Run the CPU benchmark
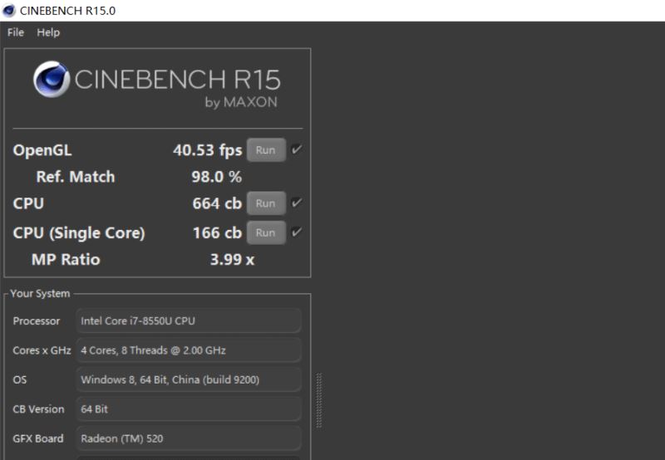The height and width of the screenshot is (460, 665). 266,203
